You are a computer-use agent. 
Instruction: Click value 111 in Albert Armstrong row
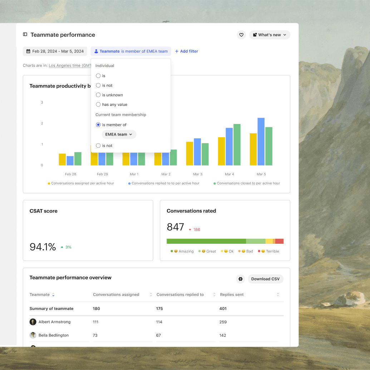tap(95, 322)
